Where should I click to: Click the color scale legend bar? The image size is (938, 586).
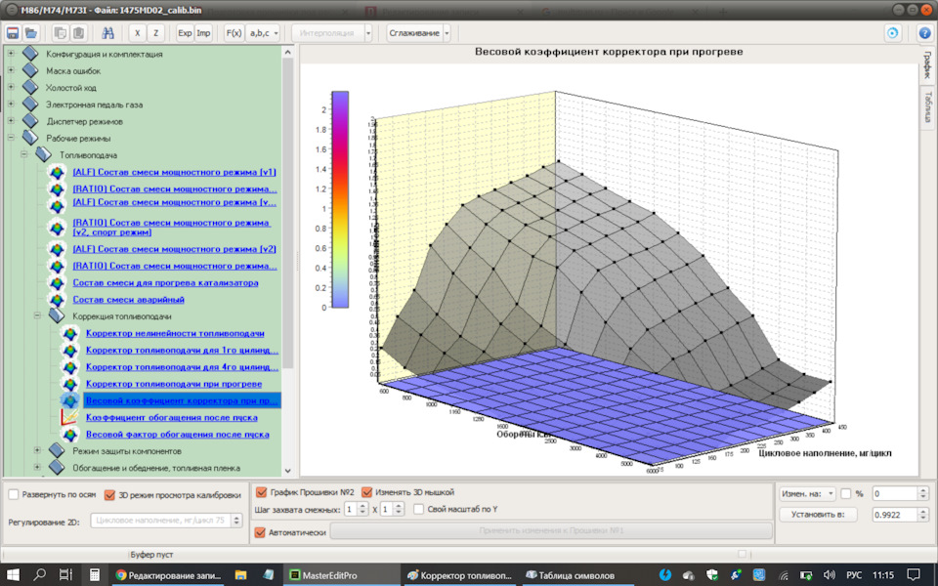tap(340, 199)
